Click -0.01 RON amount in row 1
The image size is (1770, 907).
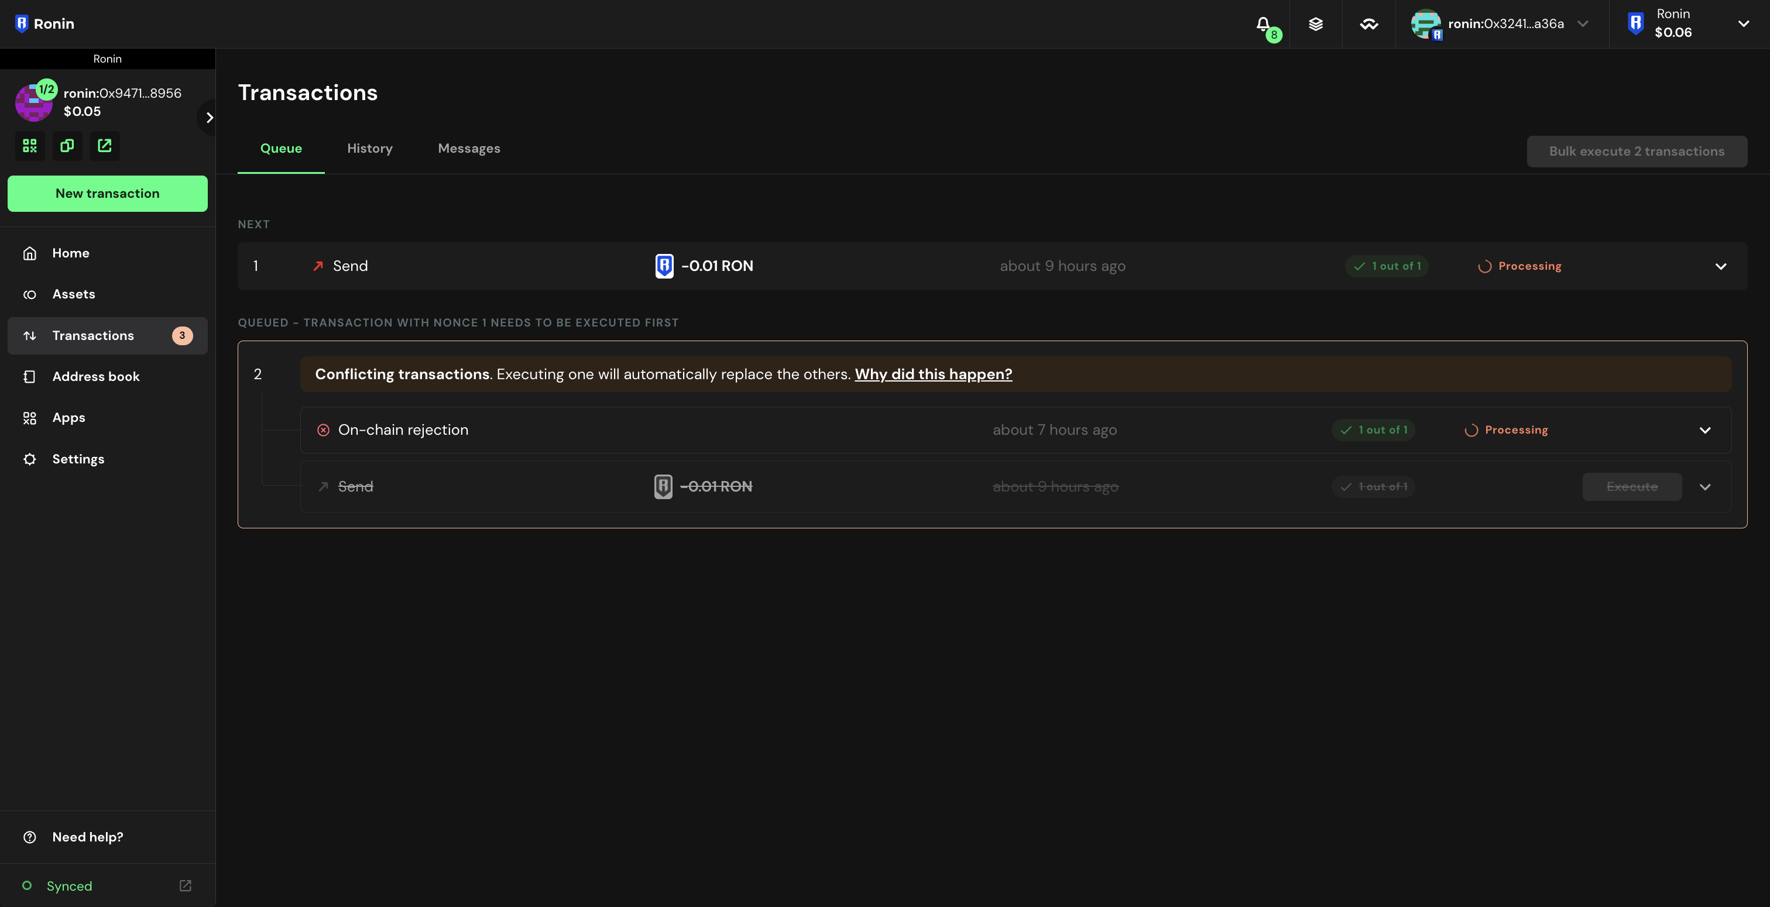point(718,266)
